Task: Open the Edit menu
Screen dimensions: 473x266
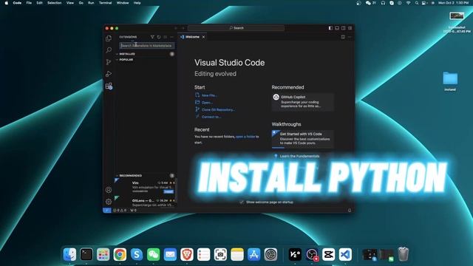Action: tap(39, 3)
